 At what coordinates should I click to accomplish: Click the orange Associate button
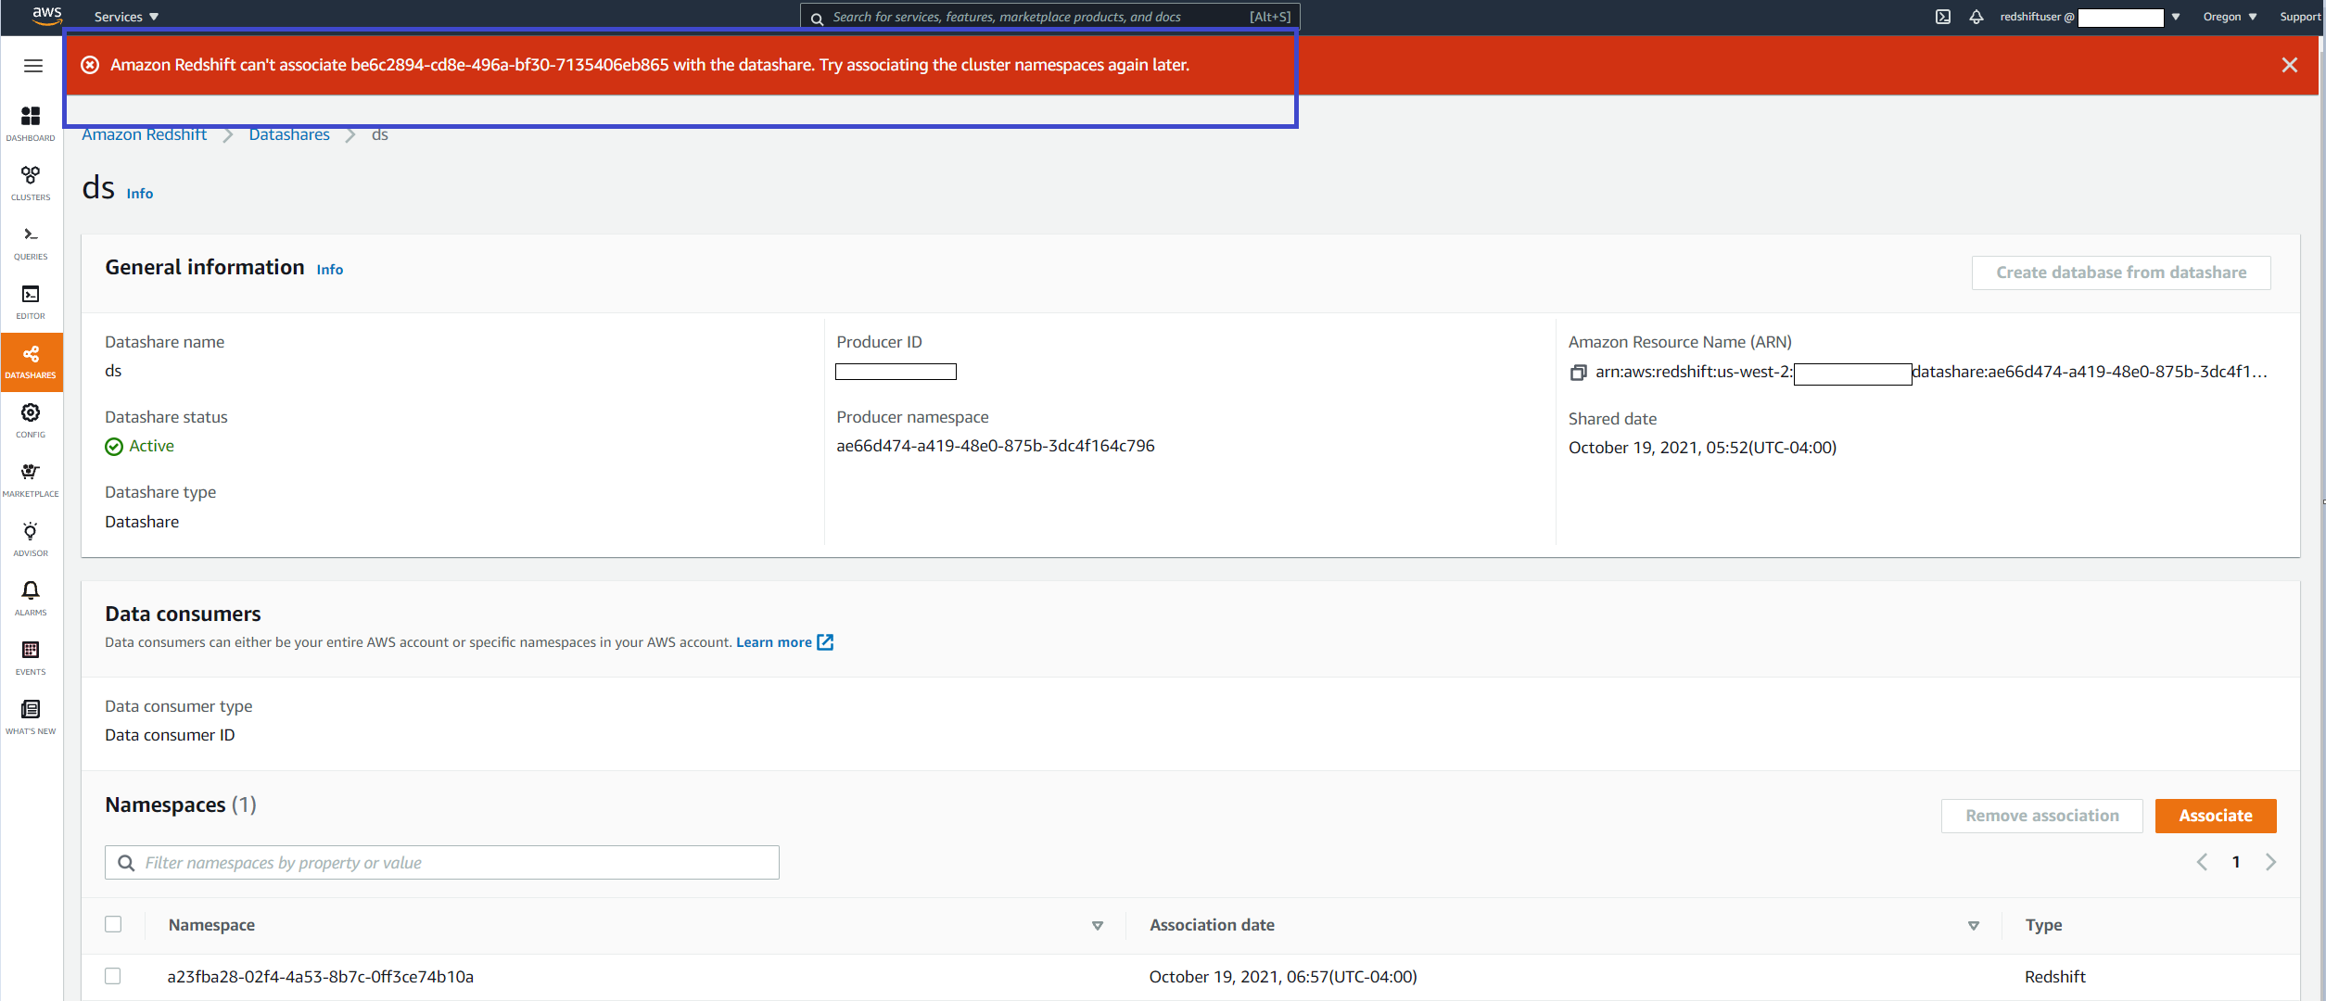2215,816
